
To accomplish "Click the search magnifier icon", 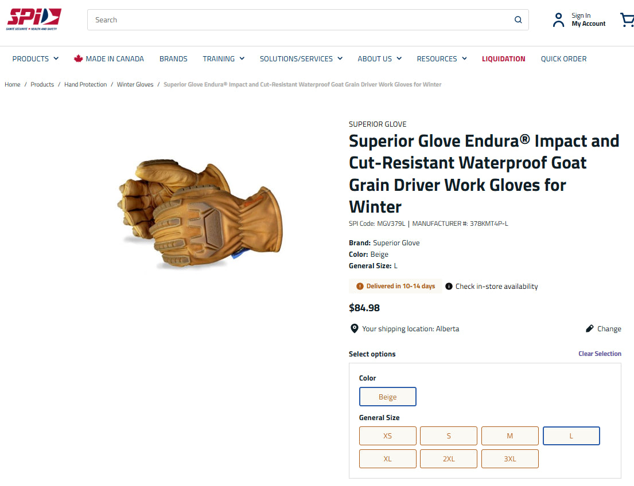I will tap(518, 20).
